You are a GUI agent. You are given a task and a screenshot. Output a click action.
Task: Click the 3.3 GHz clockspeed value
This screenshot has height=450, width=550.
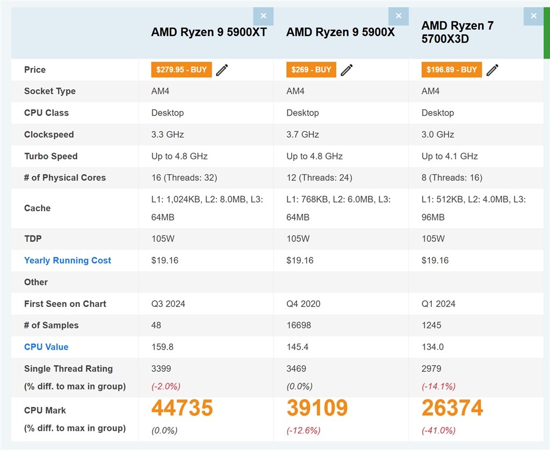168,134
